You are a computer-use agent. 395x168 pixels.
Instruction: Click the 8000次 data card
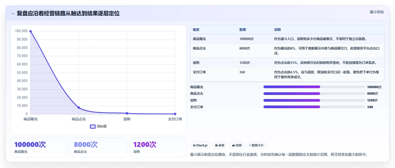click(98, 147)
